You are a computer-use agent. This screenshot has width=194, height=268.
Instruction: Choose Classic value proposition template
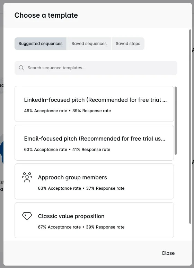[x=94, y=220]
